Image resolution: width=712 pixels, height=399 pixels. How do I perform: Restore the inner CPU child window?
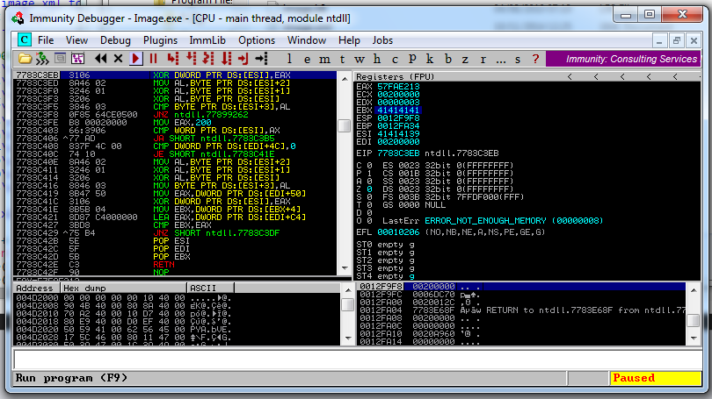(677, 40)
